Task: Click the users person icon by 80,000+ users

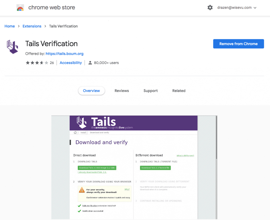Action: click(90, 63)
